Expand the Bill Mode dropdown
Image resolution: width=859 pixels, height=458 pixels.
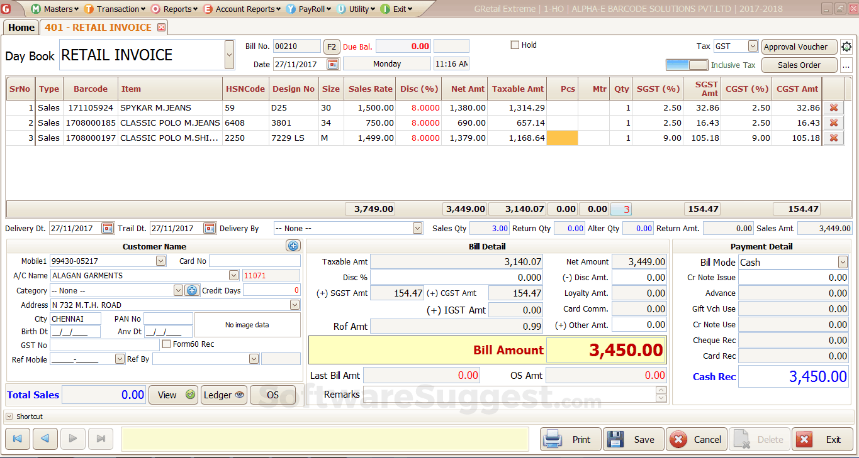click(x=843, y=263)
